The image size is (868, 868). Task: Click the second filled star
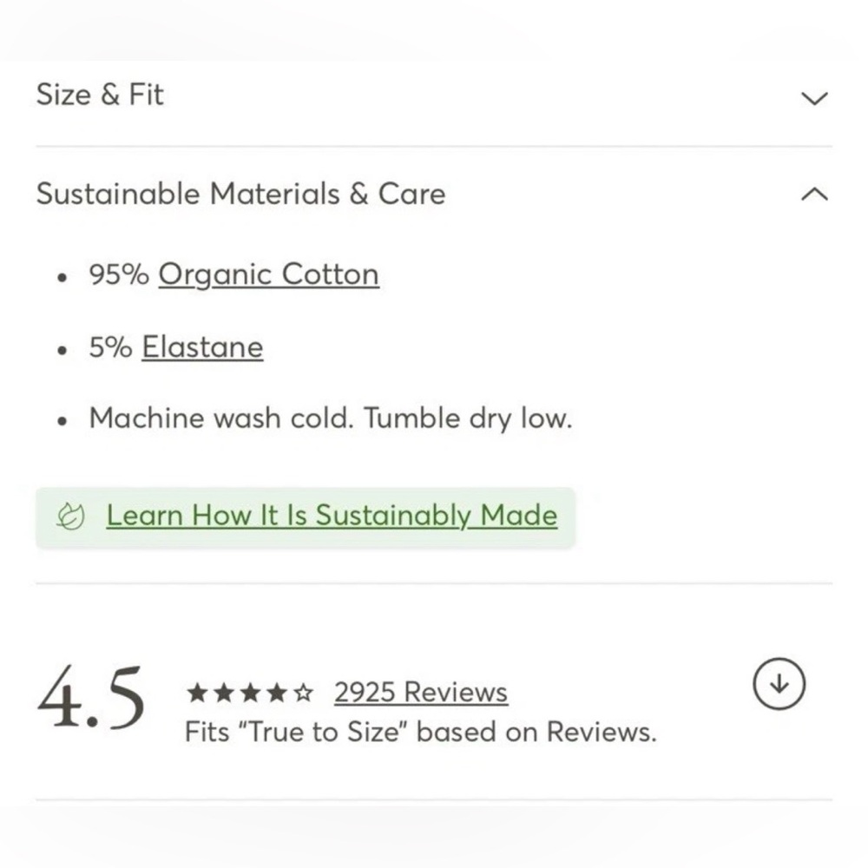point(223,693)
